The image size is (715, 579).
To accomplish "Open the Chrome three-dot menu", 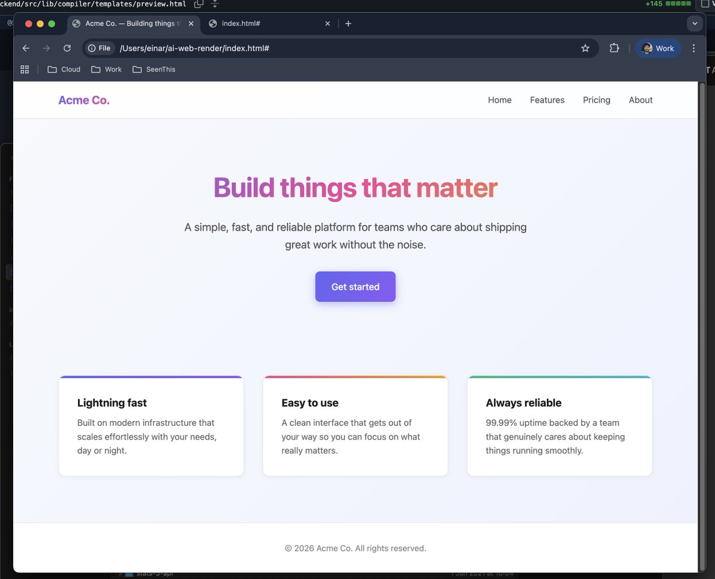I will 694,48.
